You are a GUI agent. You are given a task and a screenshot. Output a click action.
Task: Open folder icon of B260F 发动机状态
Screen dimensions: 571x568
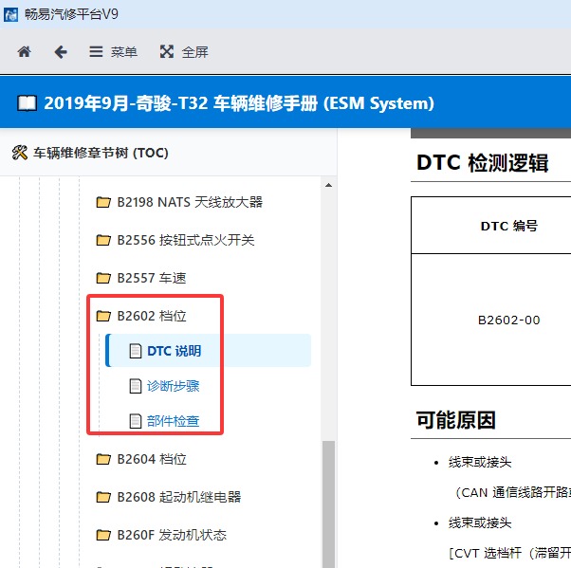coord(103,535)
